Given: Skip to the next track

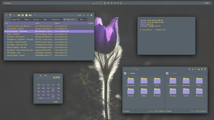Looking at the screenshot, I should pos(30,15).
